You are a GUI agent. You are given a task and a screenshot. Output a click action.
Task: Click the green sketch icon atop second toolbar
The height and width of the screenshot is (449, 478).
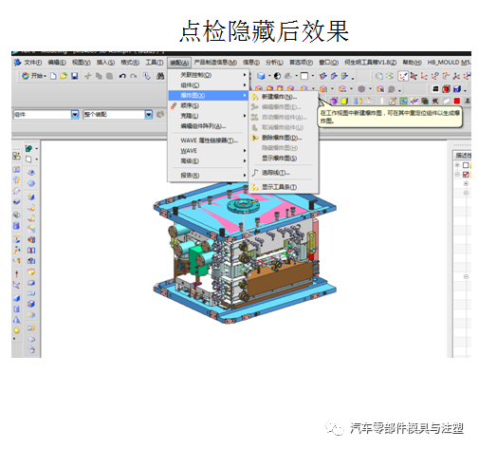click(28, 148)
